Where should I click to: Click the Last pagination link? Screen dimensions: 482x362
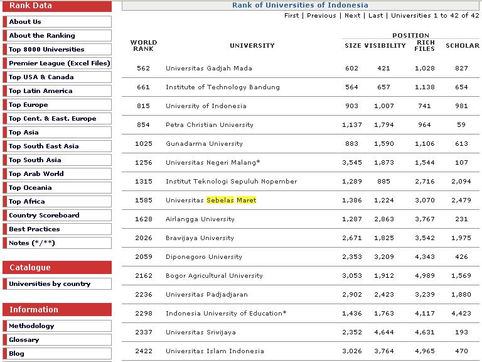pos(376,15)
